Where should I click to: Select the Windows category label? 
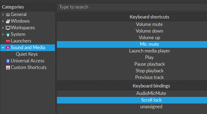(x=20, y=21)
